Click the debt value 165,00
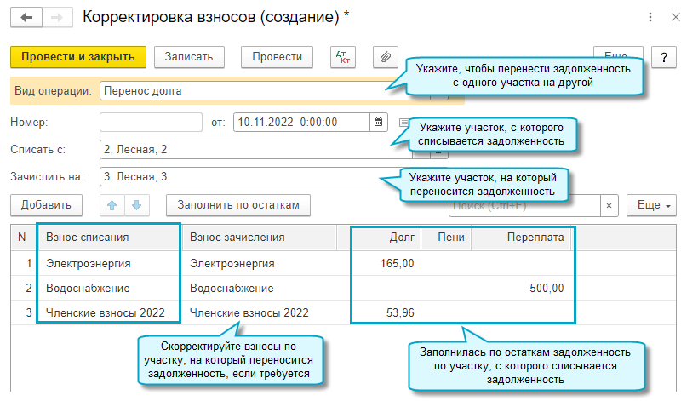The width and height of the screenshot is (681, 401). point(397,264)
